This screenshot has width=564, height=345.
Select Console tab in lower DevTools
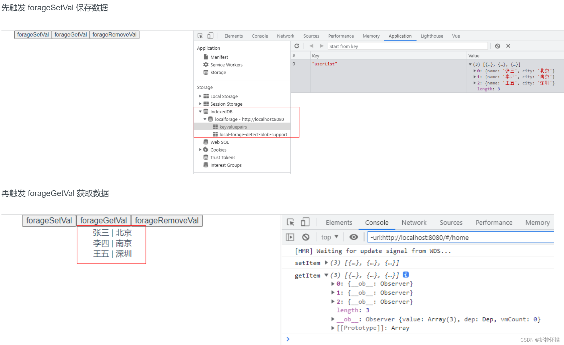pyautogui.click(x=377, y=222)
